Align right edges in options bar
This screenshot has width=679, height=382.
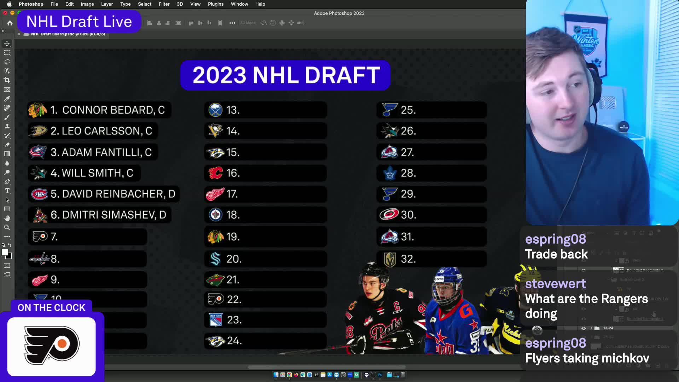tap(168, 23)
